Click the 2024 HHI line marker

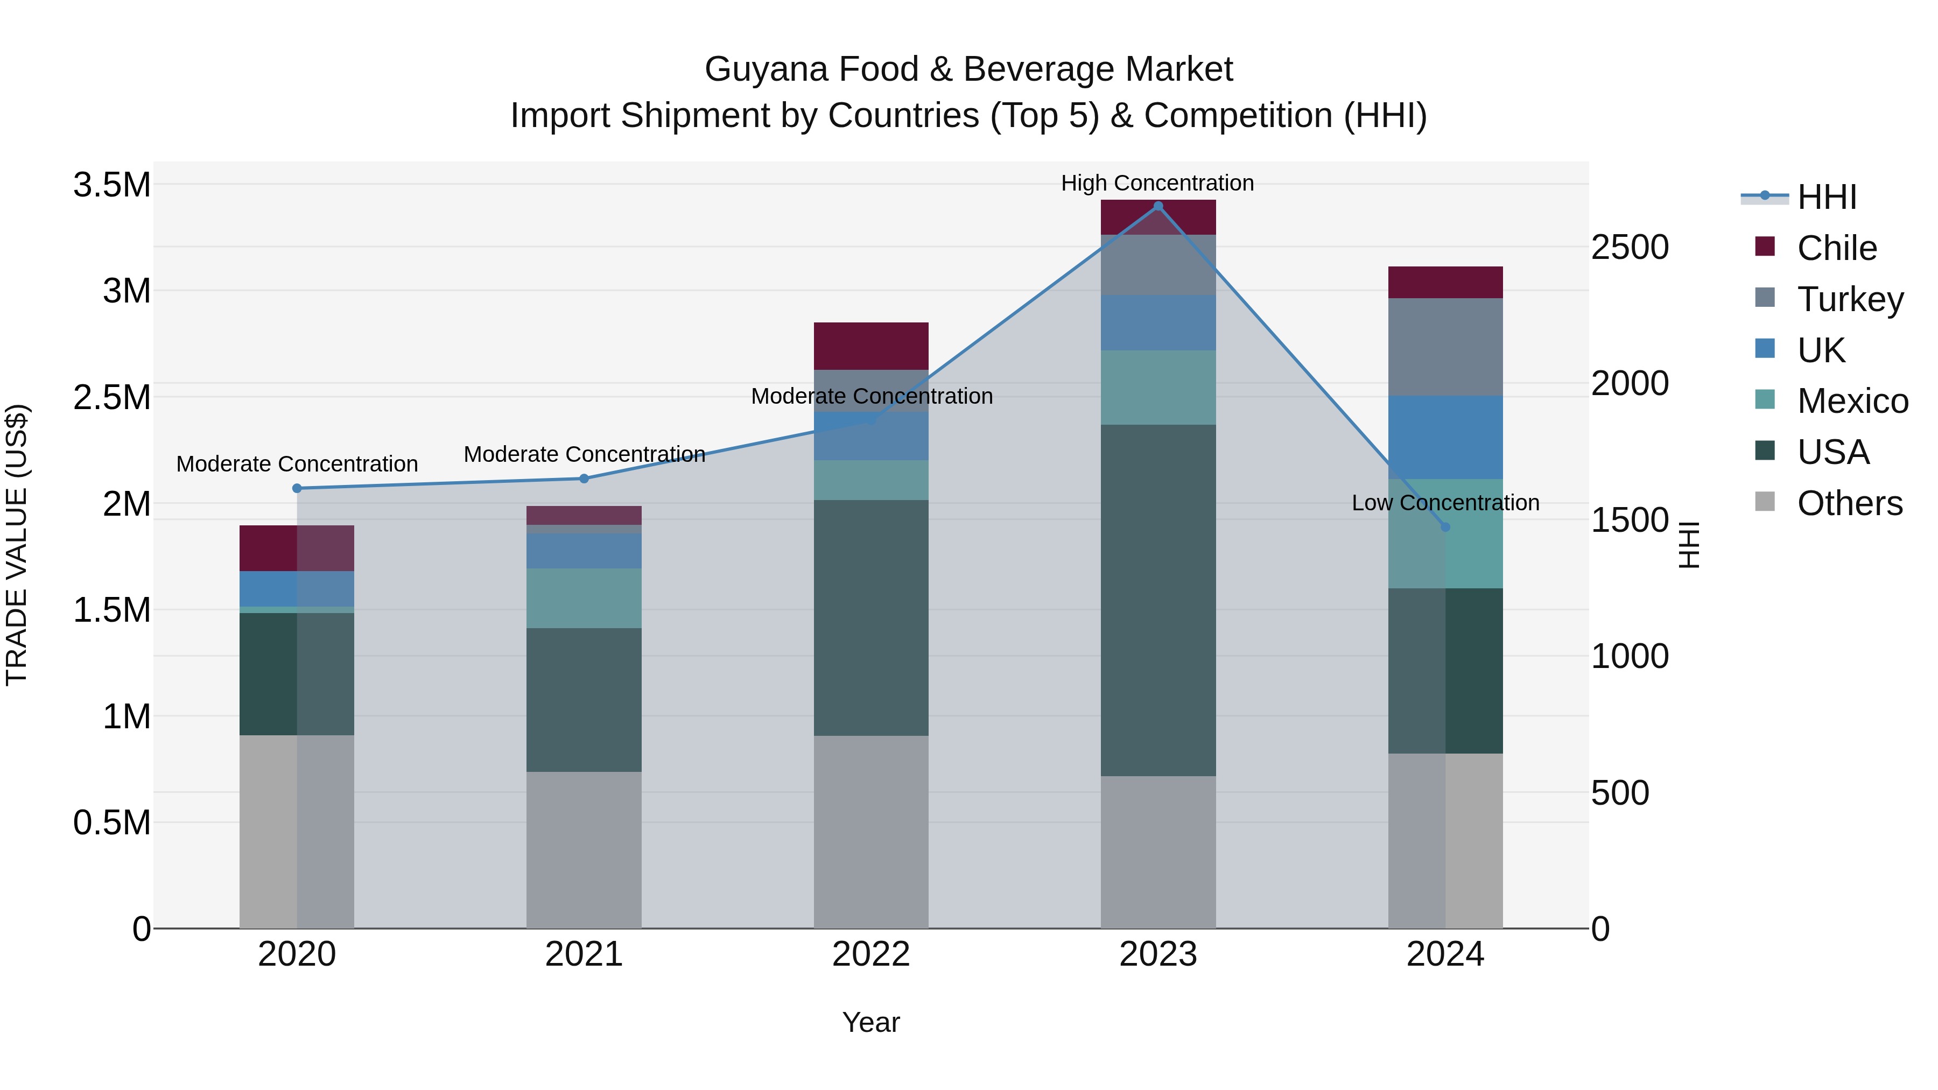click(x=1445, y=528)
